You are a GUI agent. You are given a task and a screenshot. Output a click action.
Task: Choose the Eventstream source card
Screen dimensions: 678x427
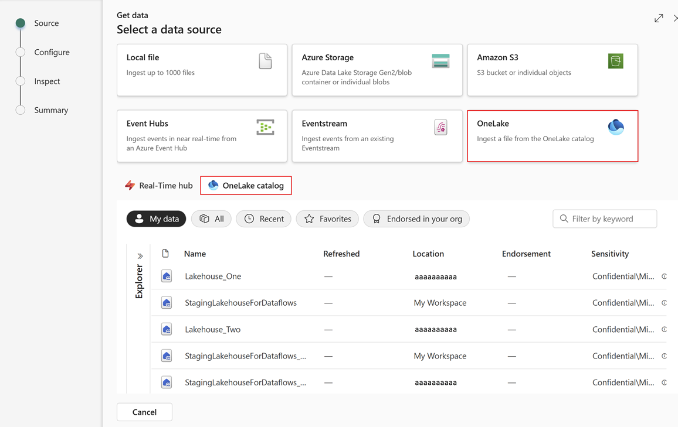(x=377, y=136)
